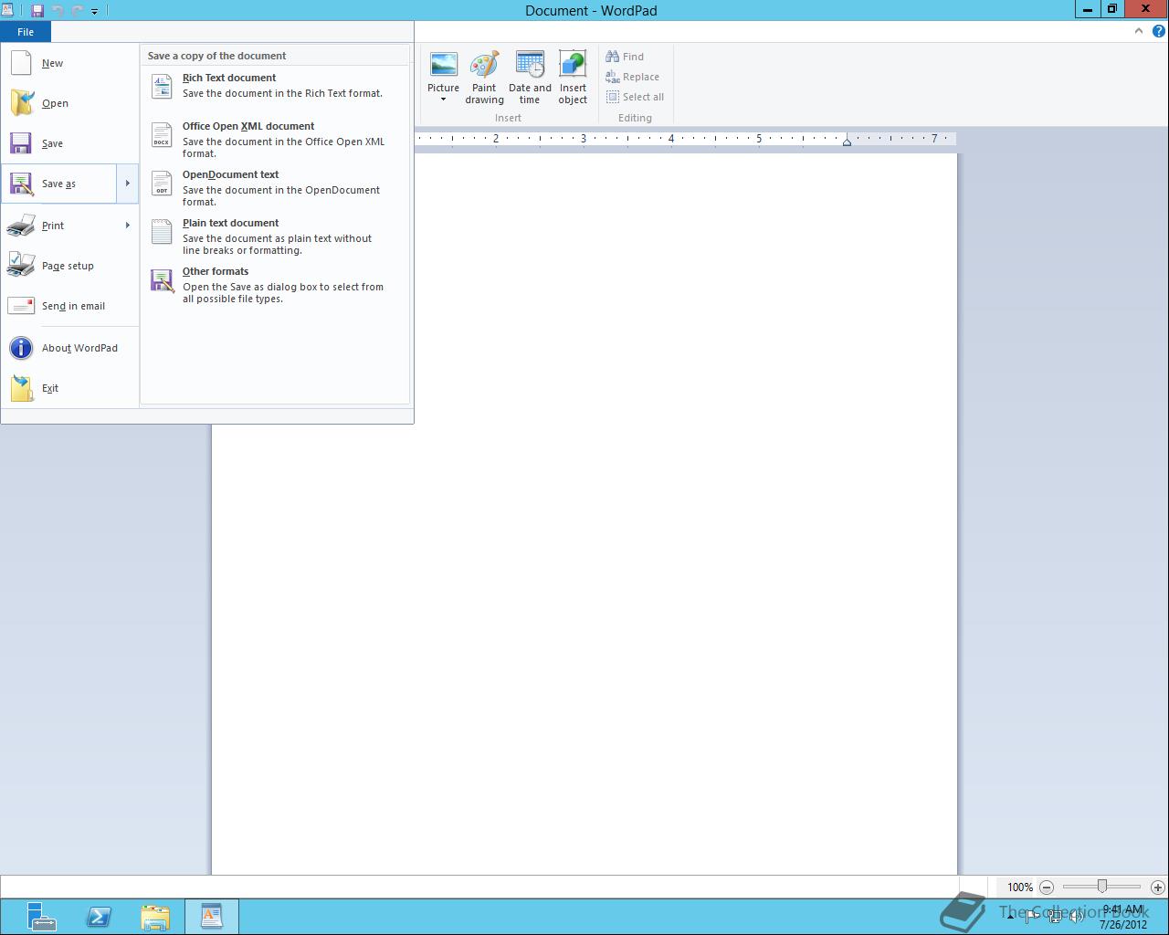Click the Print printer icon
The height and width of the screenshot is (935, 1169).
click(21, 226)
